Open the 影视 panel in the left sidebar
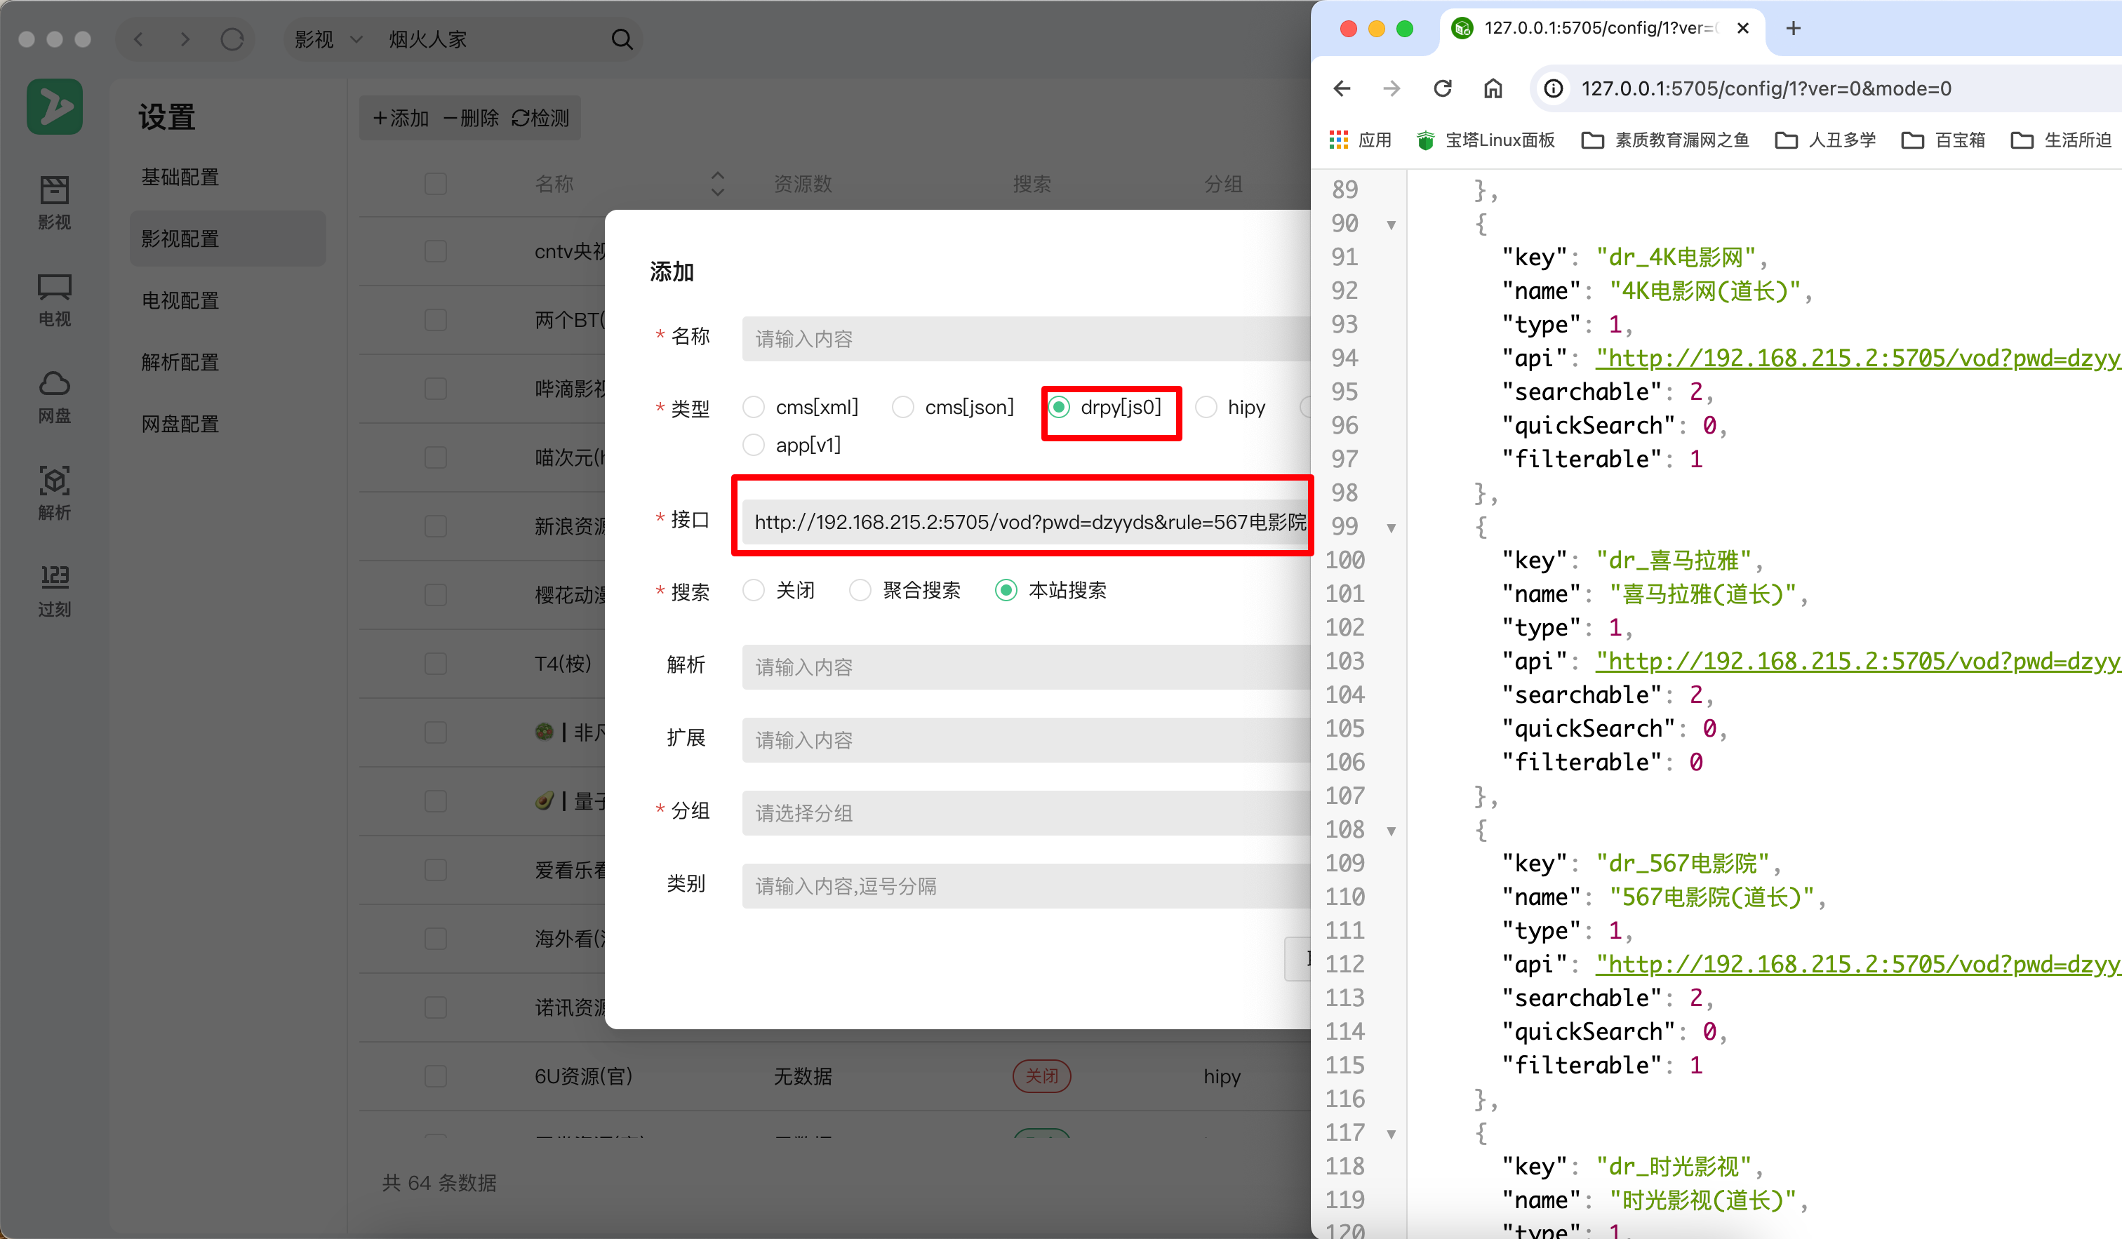Image resolution: width=2122 pixels, height=1239 pixels. (54, 202)
